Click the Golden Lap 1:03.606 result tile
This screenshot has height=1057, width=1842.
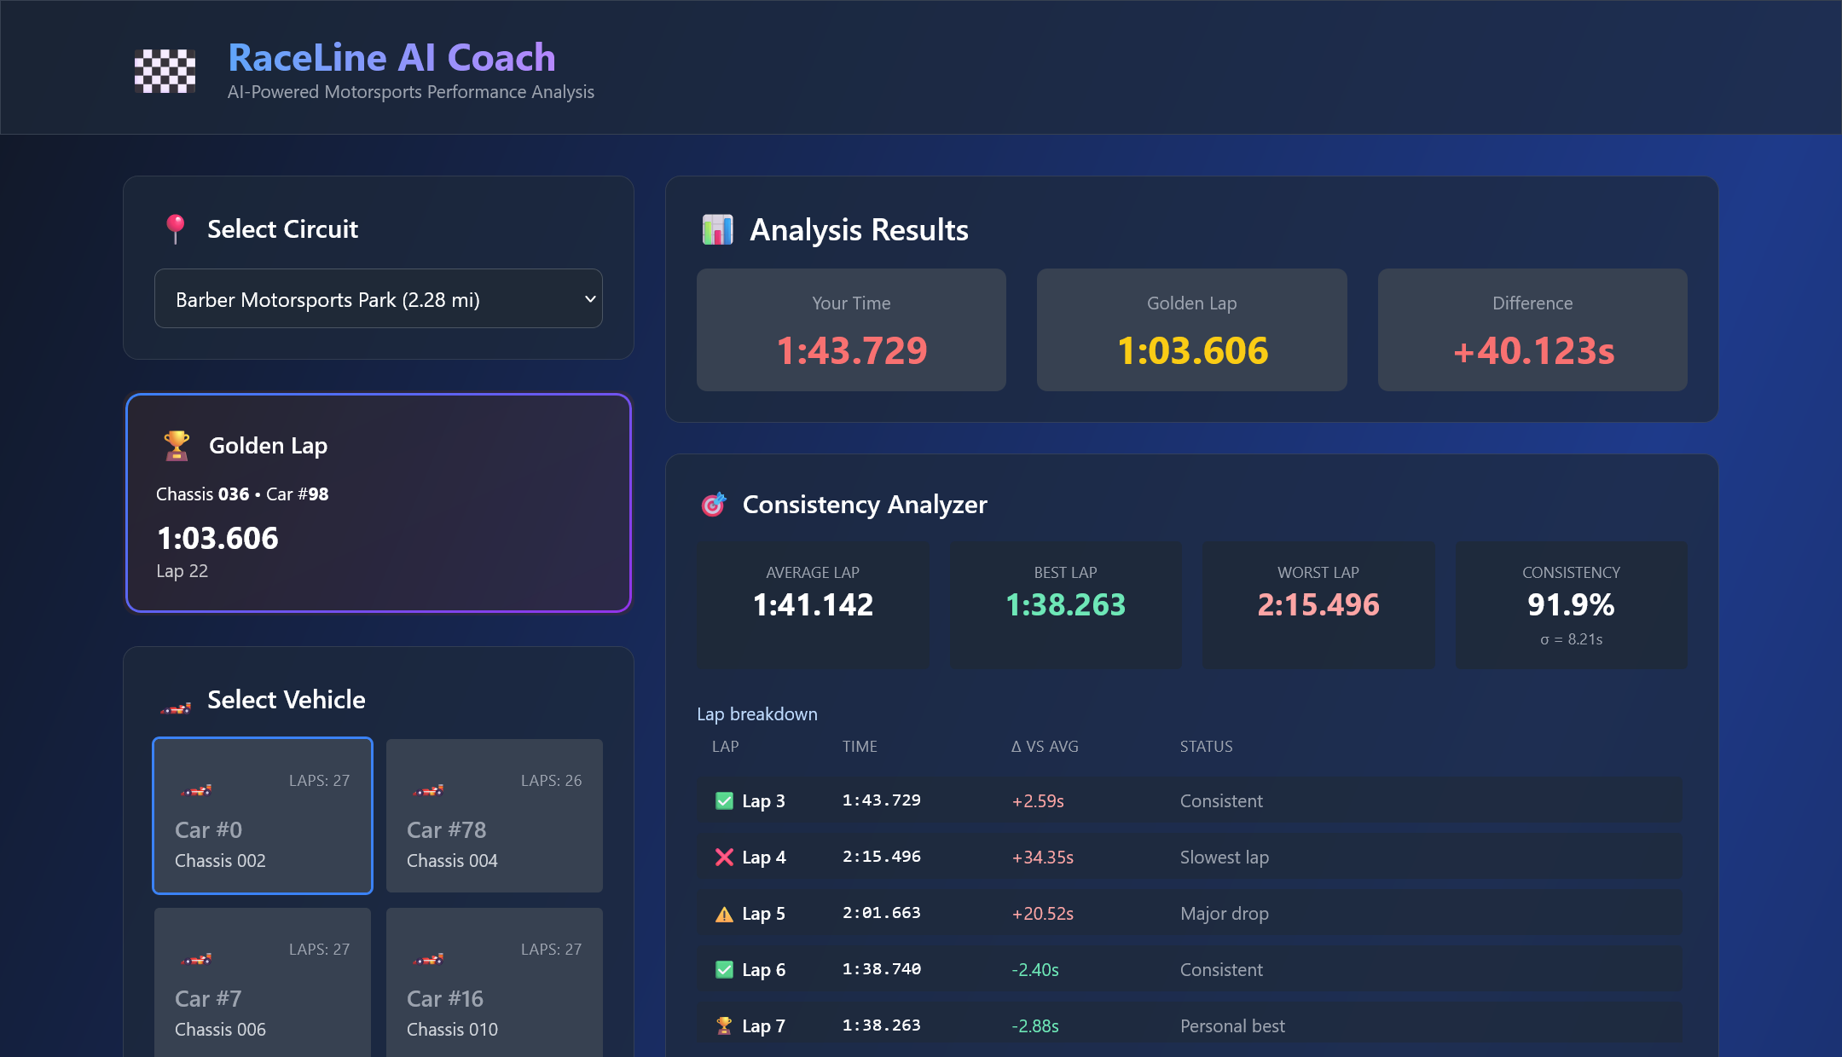point(1191,330)
